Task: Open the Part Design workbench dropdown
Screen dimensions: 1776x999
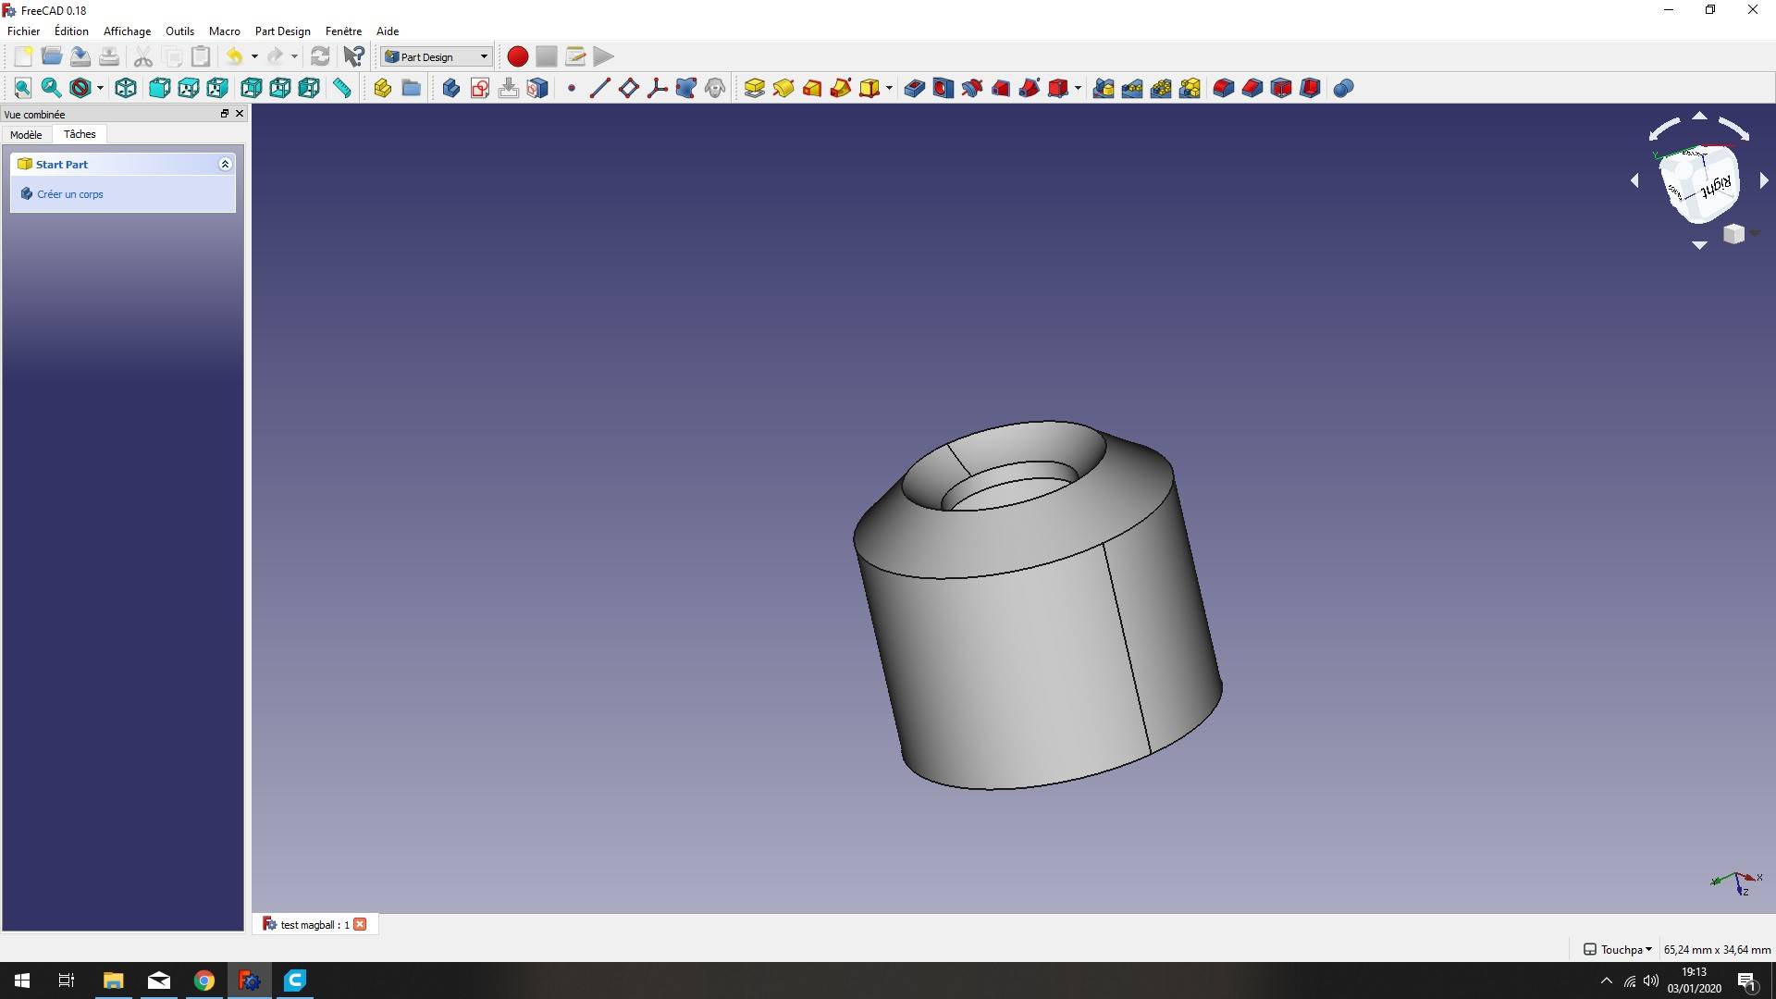Action: pyautogui.click(x=436, y=56)
